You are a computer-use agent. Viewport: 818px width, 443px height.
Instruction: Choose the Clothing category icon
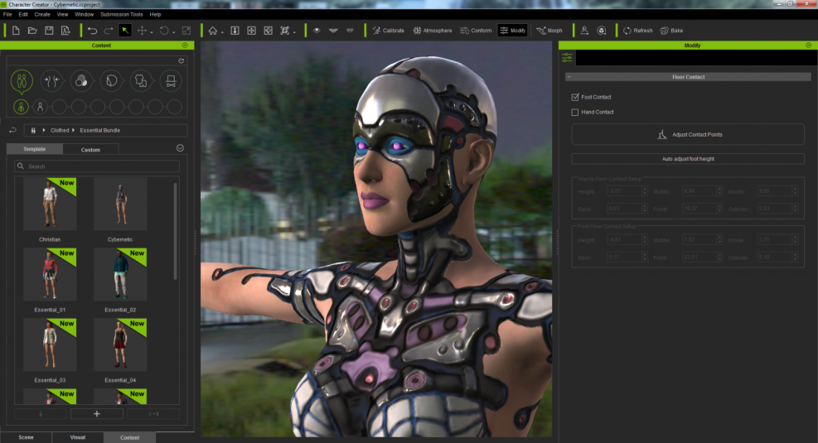(141, 81)
